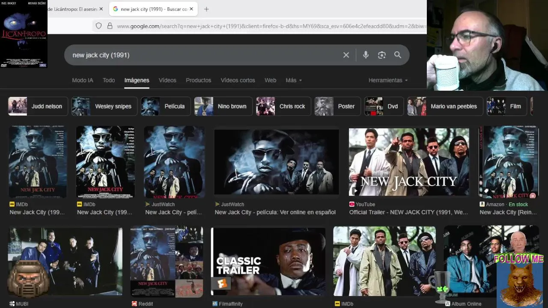Click the MUBI source label

19,304
